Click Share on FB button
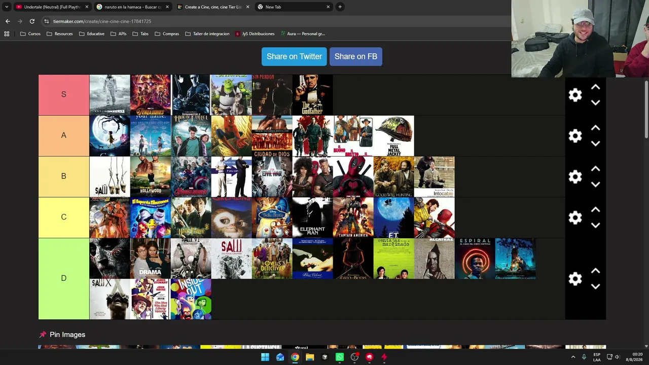649x365 pixels. click(356, 56)
